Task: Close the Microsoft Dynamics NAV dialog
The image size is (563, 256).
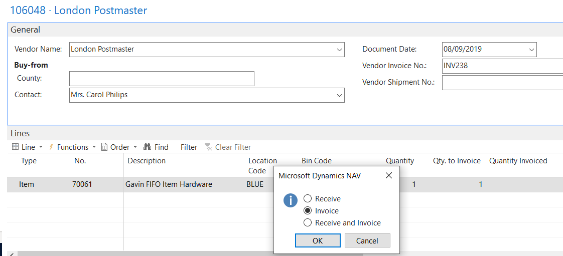Action: (x=388, y=176)
